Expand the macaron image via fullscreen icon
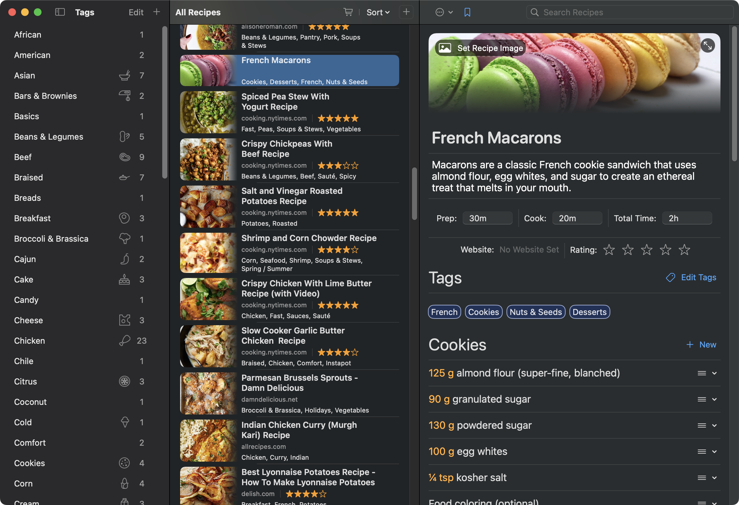The width and height of the screenshot is (739, 505). point(708,46)
